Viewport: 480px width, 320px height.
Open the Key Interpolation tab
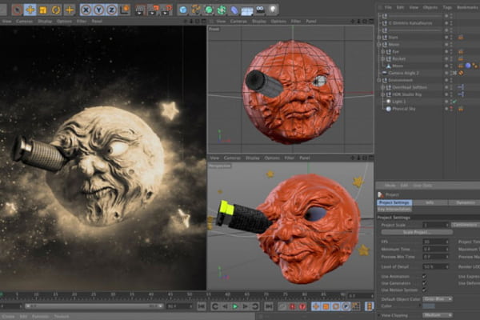(x=394, y=210)
